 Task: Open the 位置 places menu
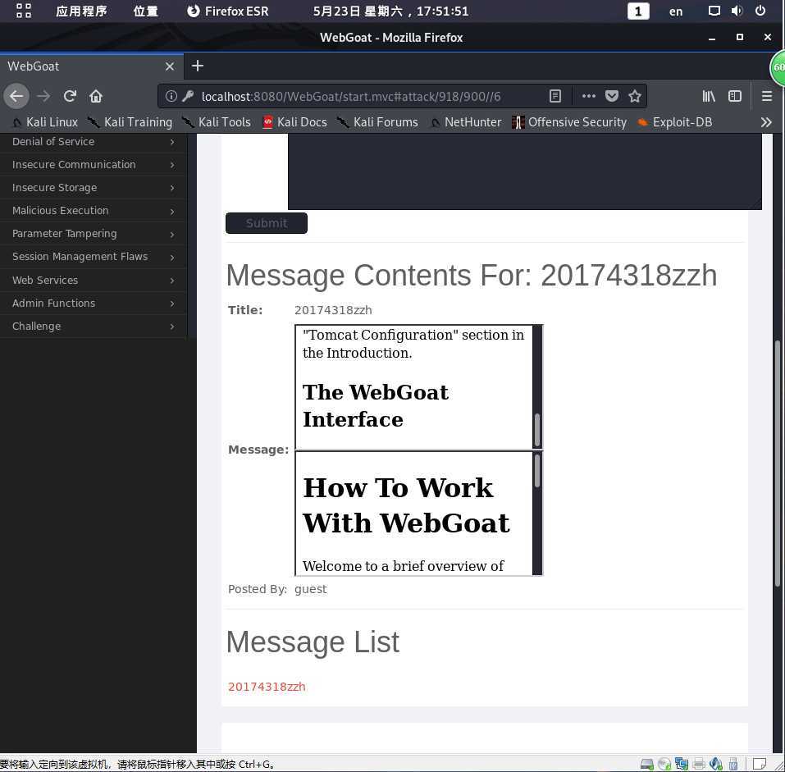tap(146, 11)
